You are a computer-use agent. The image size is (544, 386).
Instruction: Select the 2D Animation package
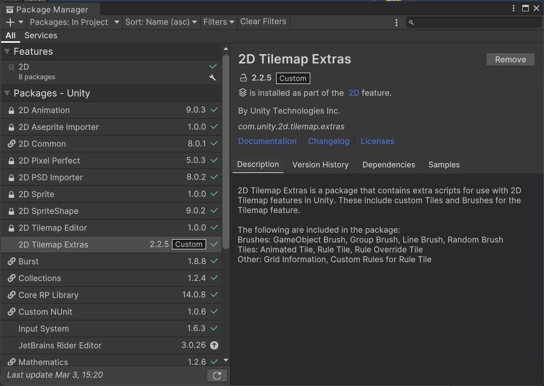tap(111, 110)
